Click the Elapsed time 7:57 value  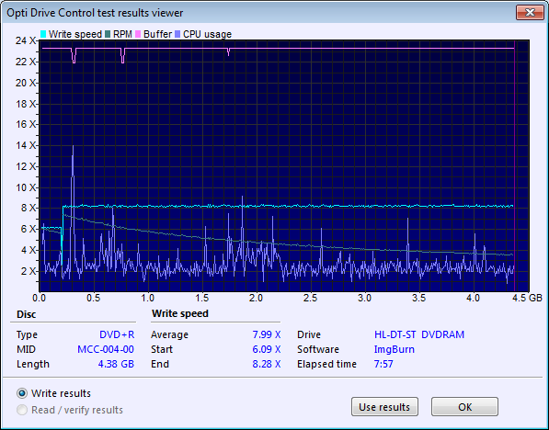[383, 364]
